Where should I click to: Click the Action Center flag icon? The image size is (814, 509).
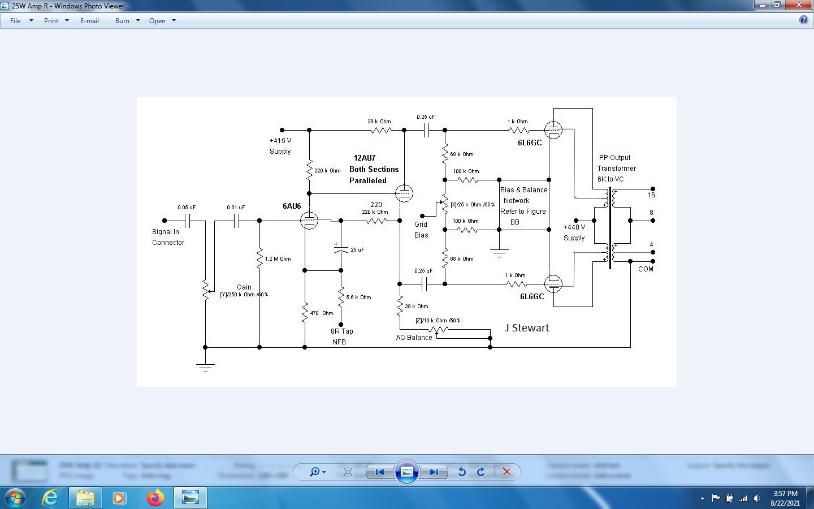(716, 498)
